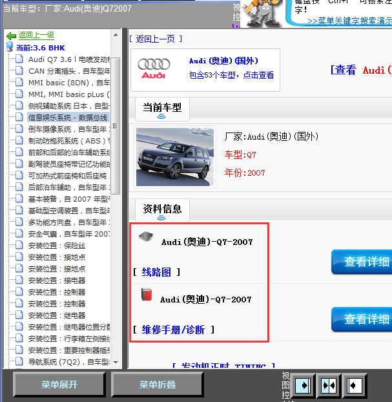Click the tree panel scrollbar thumb

point(116,125)
